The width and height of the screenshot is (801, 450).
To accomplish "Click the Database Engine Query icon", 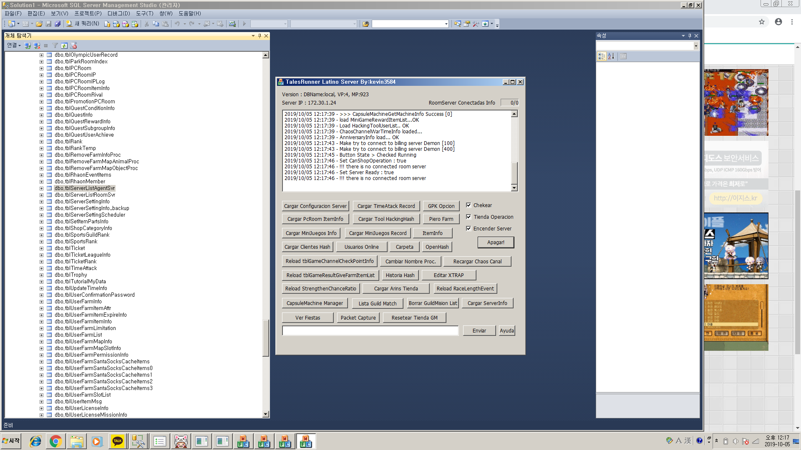I will point(107,24).
